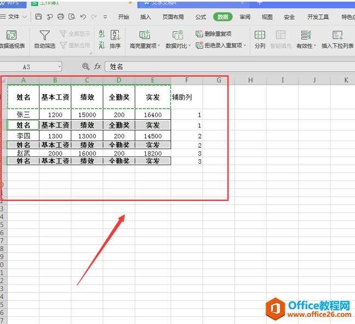Image resolution: width=355 pixels, height=324 pixels.
Task: Click the 重新应用 reapply filter button
Action: click(x=75, y=46)
